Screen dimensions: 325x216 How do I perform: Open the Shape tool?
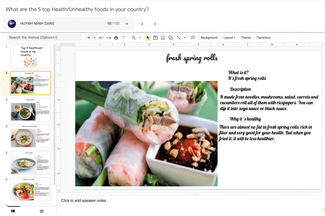pyautogui.click(x=170, y=37)
